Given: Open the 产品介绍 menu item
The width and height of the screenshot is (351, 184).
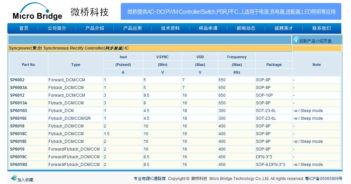Looking at the screenshot, I should pos(95,28).
